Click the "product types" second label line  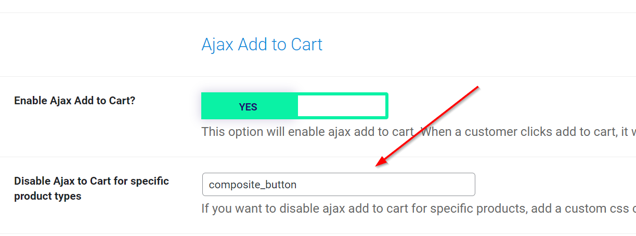point(47,197)
